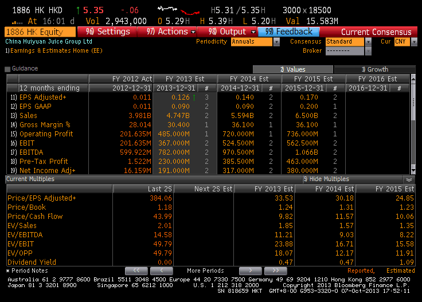The height and width of the screenshot is (302, 422).
Task: Click the EV/Sales multiples row
Action: coord(211,226)
